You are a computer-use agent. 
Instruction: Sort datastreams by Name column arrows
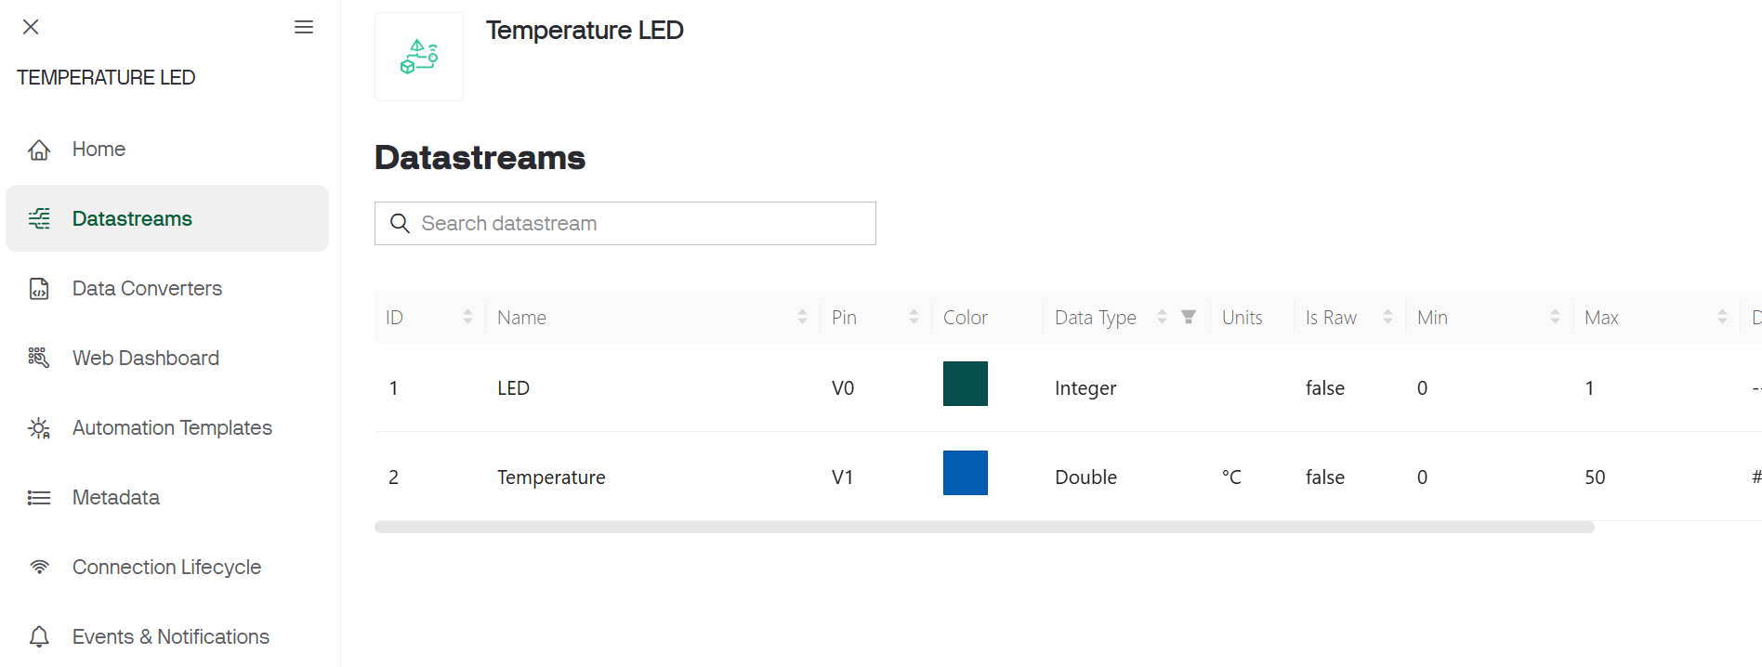tap(802, 318)
